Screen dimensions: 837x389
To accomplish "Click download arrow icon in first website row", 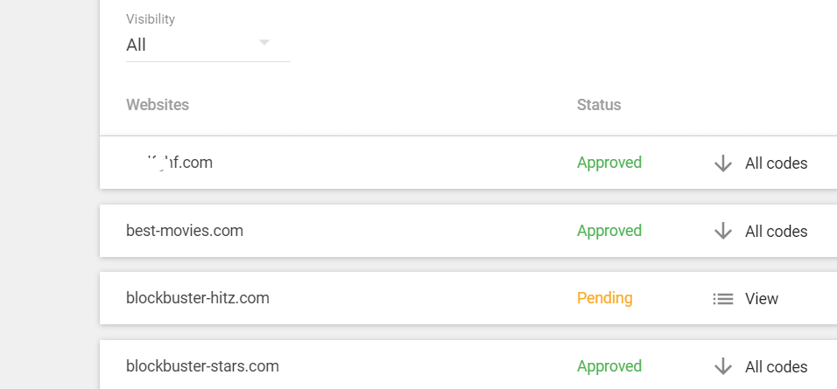I will pyautogui.click(x=723, y=163).
